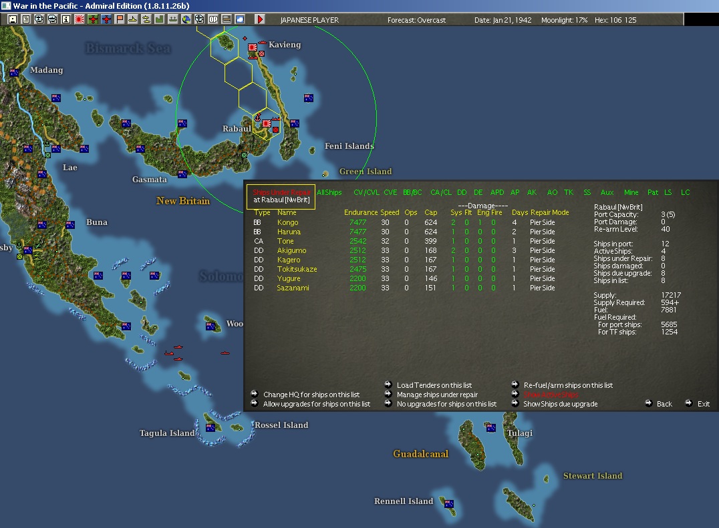Toggle the DD ship type filter
Screen dimensions: 719x528
pyautogui.click(x=462, y=192)
